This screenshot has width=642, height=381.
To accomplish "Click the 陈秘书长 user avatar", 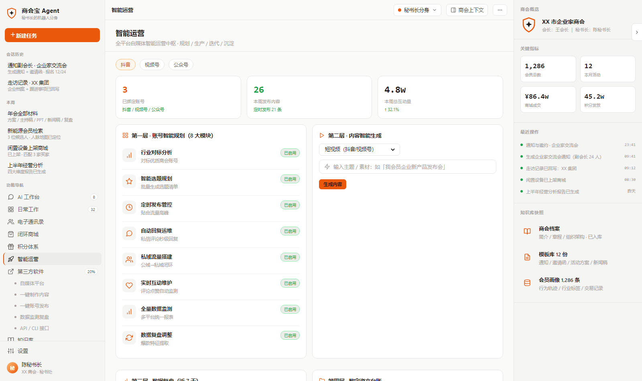I will pyautogui.click(x=12, y=368).
